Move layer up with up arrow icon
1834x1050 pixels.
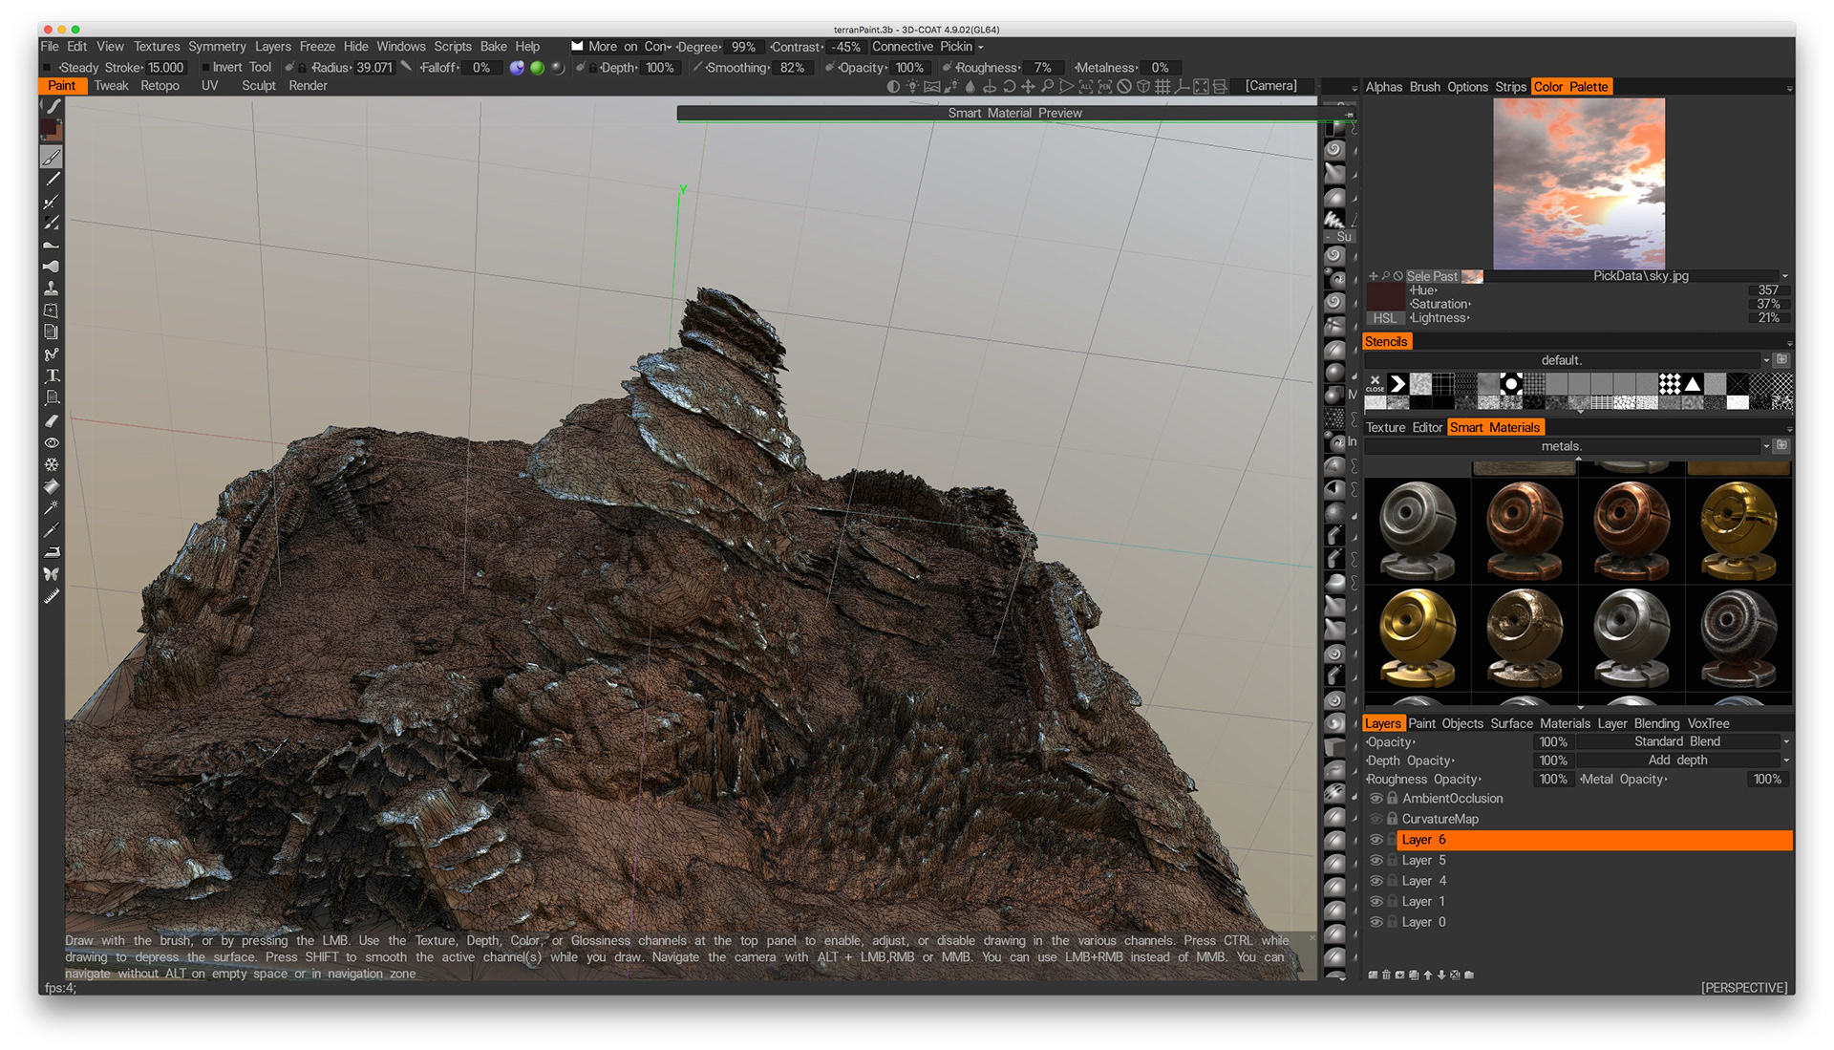pyautogui.click(x=1428, y=975)
